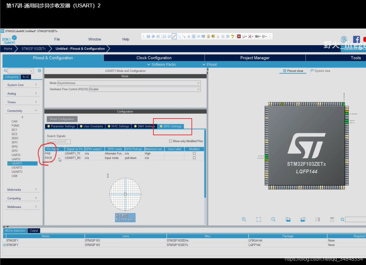366x265 pixels.
Task: Expand the Timers category
Action: coord(22,102)
